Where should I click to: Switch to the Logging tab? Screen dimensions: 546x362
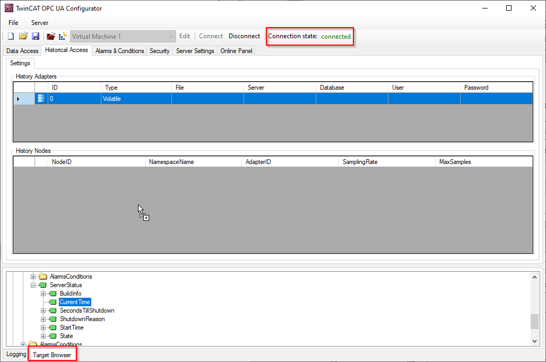16,355
